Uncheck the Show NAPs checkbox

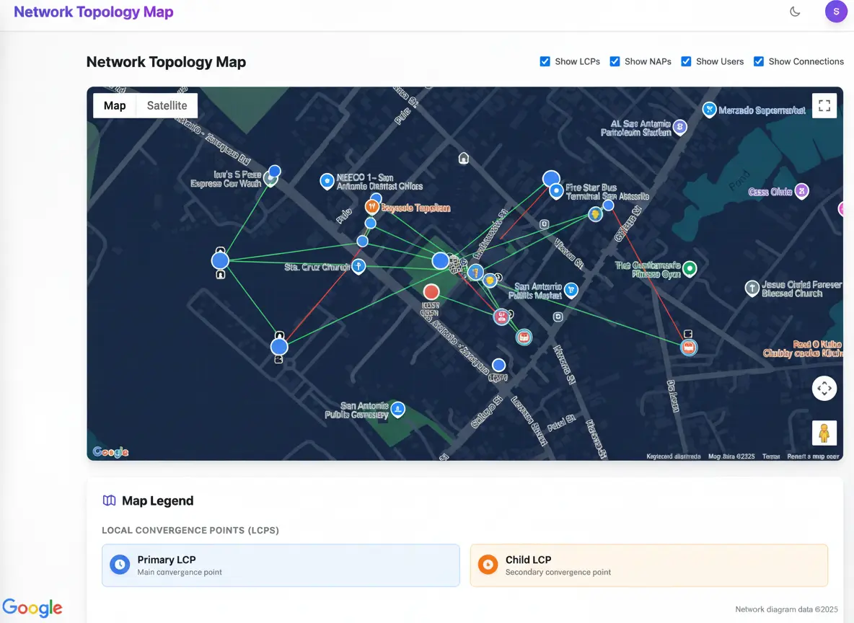(615, 61)
